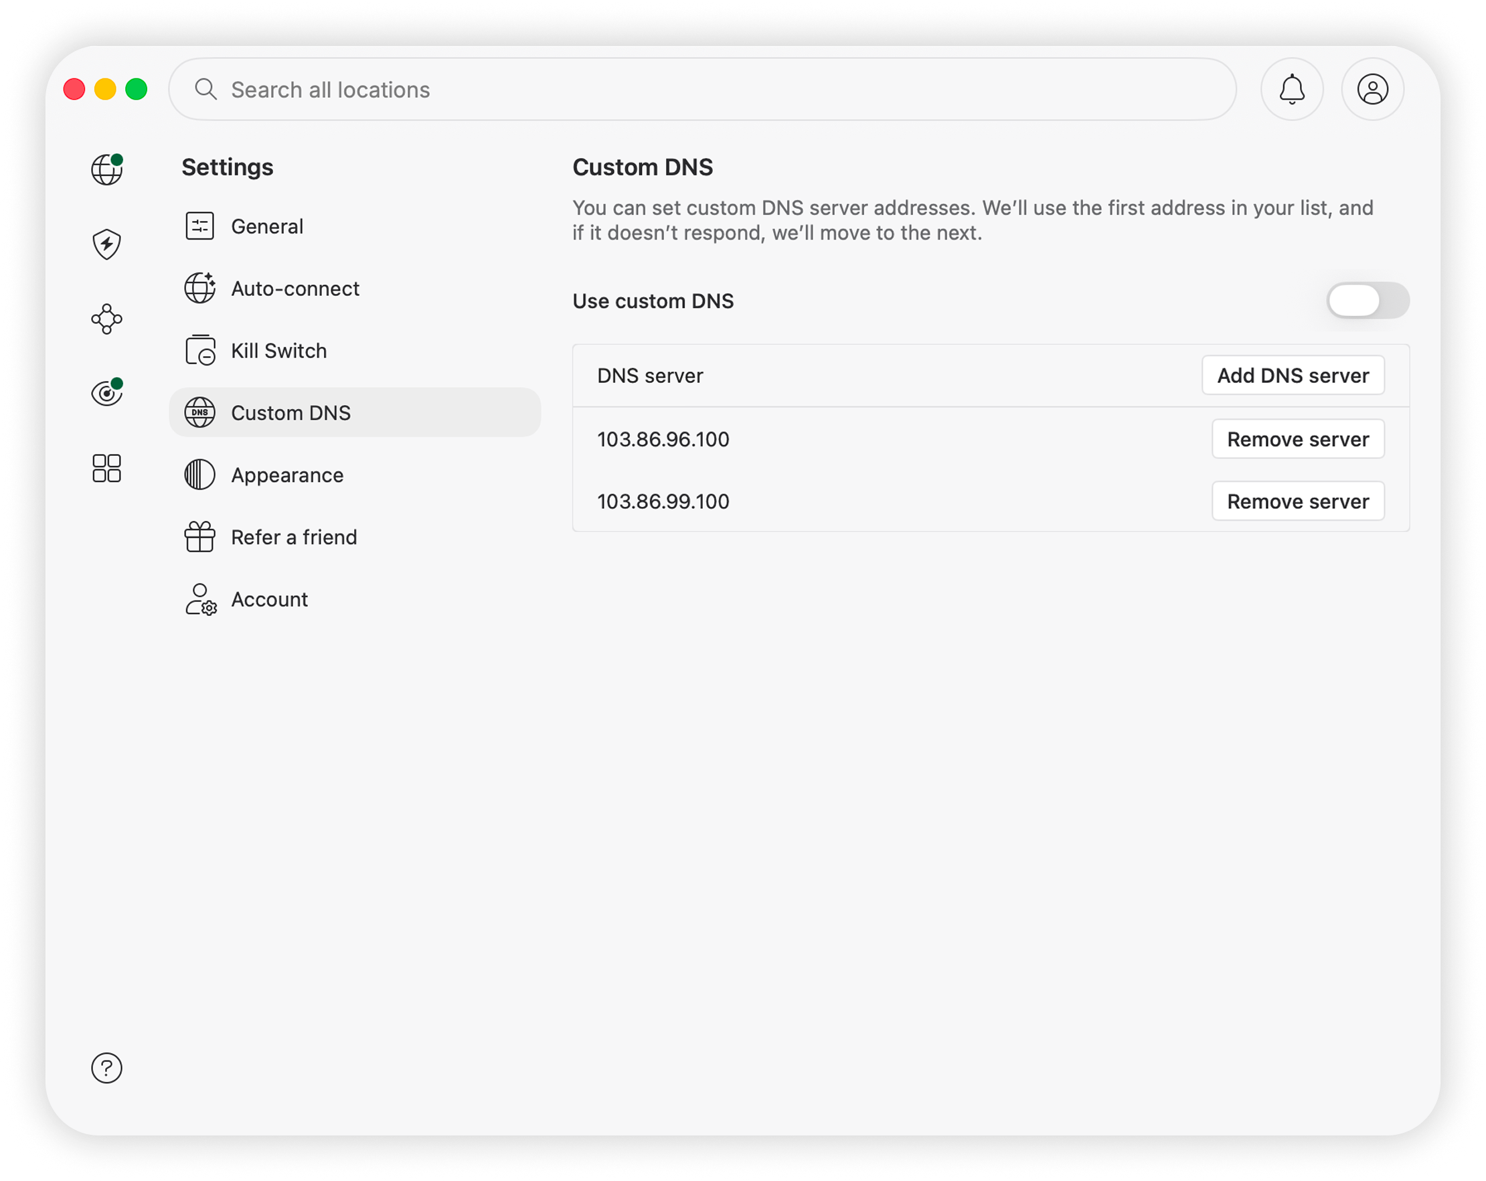Click the Kill Switch icon

click(201, 350)
